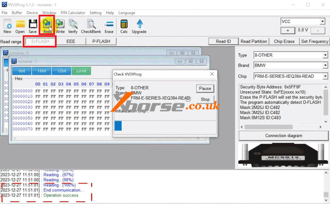The width and height of the screenshot is (330, 204).
Task: Click the Write chip icon
Action: [60, 24]
